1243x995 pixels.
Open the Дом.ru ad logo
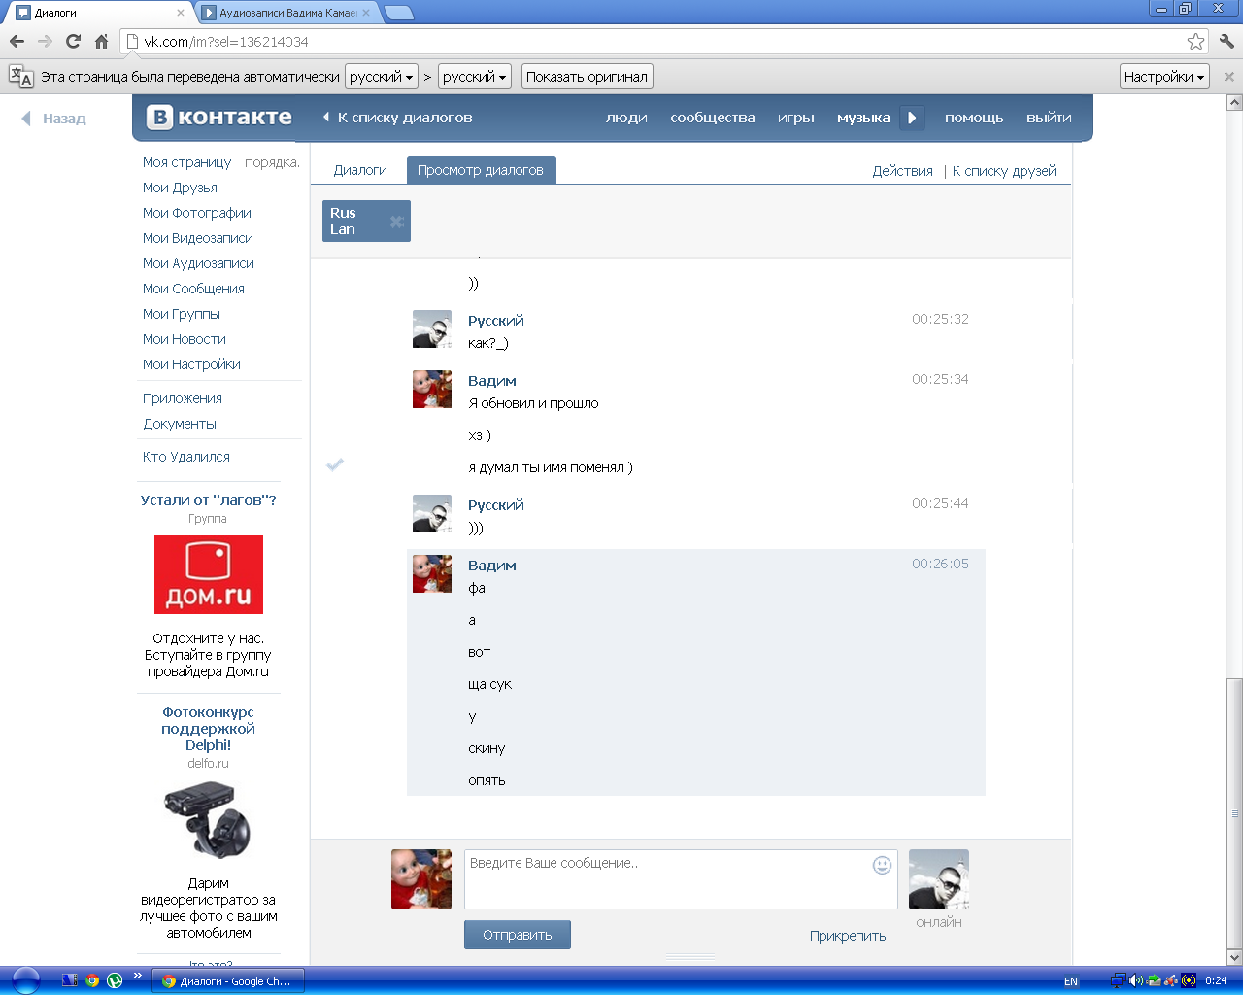click(x=209, y=574)
